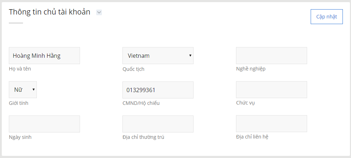Select the empty Chức vụ input box
Screen dimensions: 351x158
[271, 90]
